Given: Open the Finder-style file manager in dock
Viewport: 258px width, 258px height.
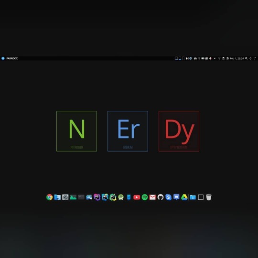Looking at the screenshot, I should [x=57, y=197].
